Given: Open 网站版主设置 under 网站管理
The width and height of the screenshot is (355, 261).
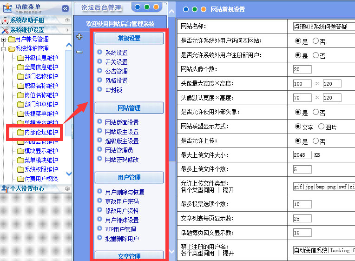Looking at the screenshot, I should pyautogui.click(x=122, y=132).
